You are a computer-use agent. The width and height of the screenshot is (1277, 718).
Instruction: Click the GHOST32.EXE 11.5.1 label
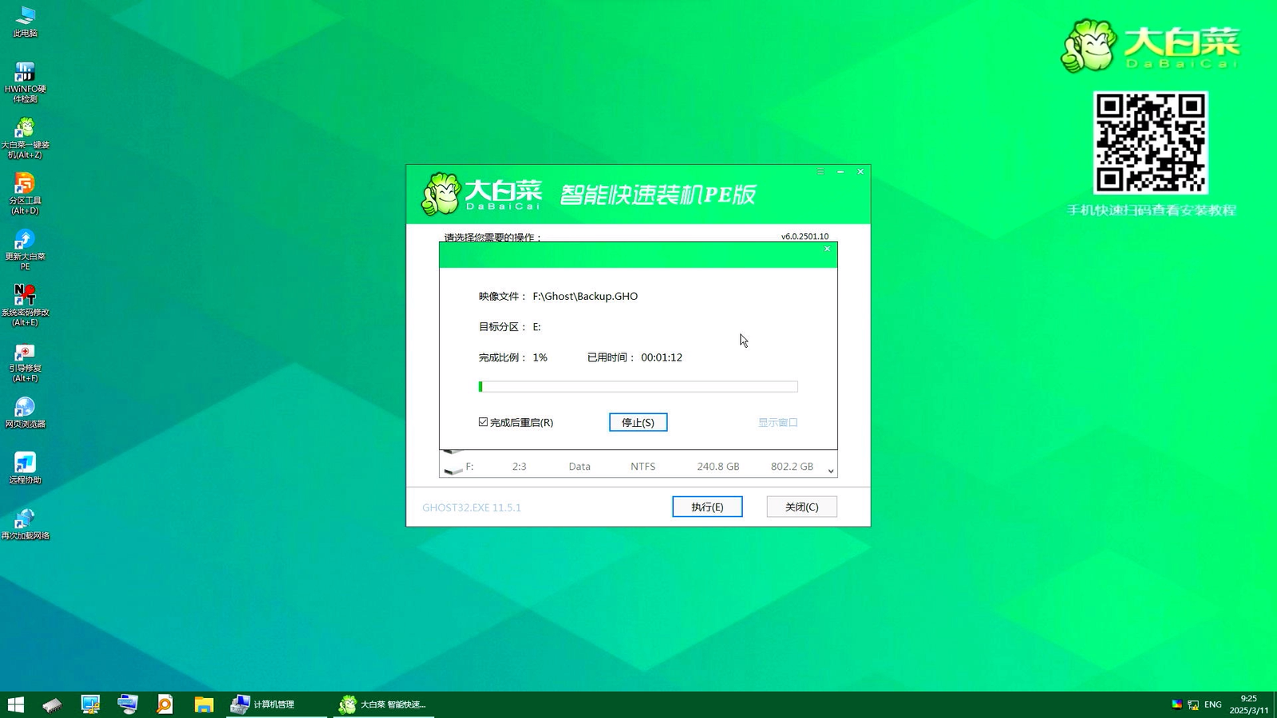tap(472, 507)
